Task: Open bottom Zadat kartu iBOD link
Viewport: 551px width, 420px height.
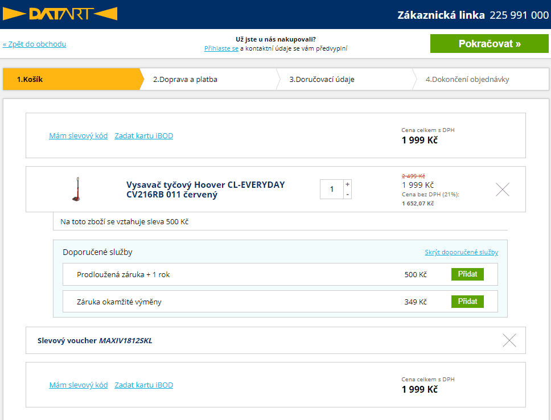Action: click(x=143, y=385)
